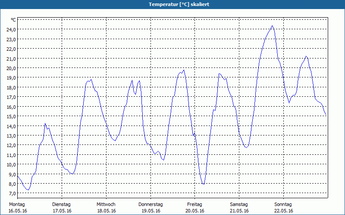This screenshot has width=345, height=215.
Task: Click the Samstag day label
Action: click(239, 205)
